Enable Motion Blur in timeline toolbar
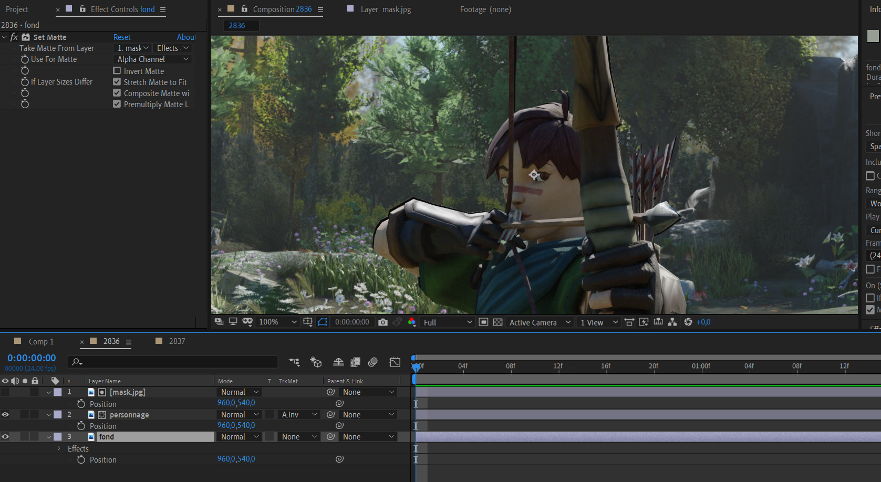881x482 pixels. click(x=373, y=362)
